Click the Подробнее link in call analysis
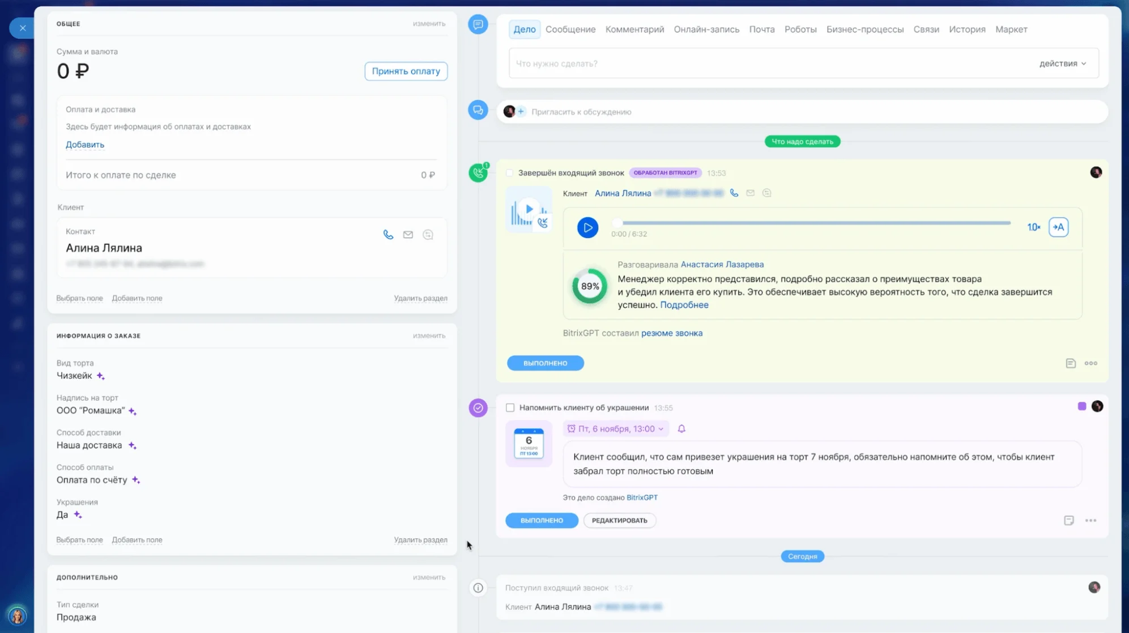The image size is (1129, 633). point(684,305)
